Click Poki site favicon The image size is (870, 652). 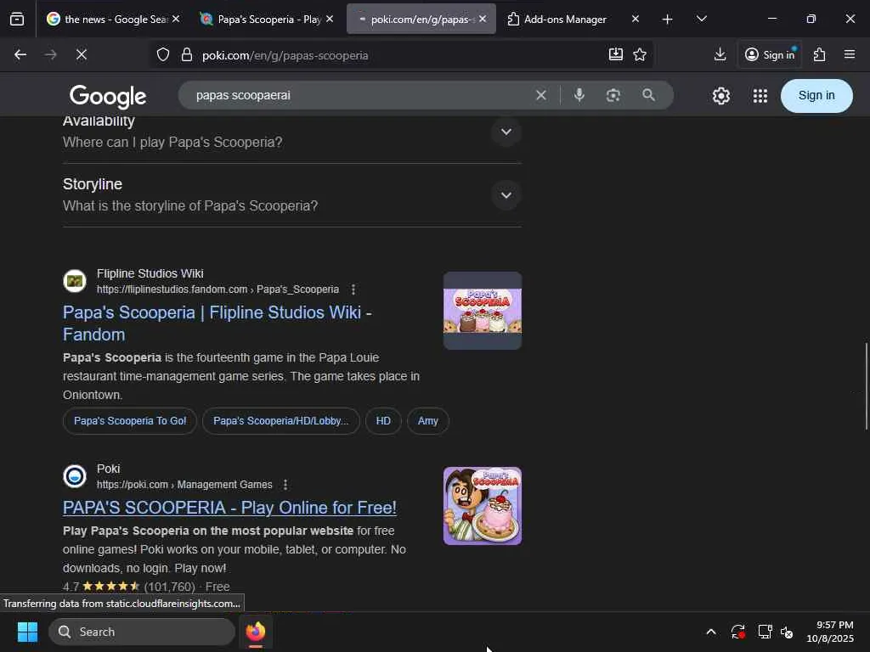75,476
